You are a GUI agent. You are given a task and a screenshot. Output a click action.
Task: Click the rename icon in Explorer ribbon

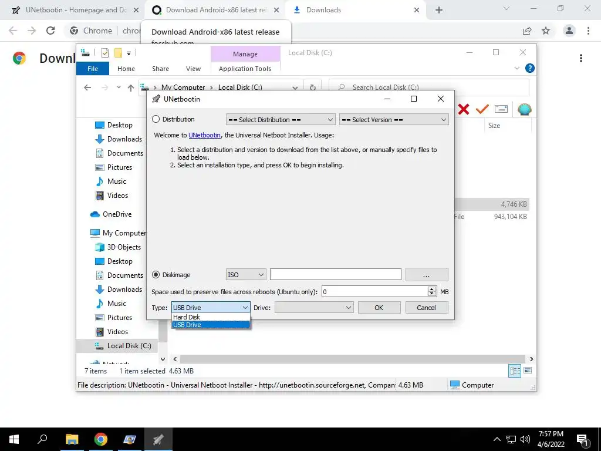(501, 109)
